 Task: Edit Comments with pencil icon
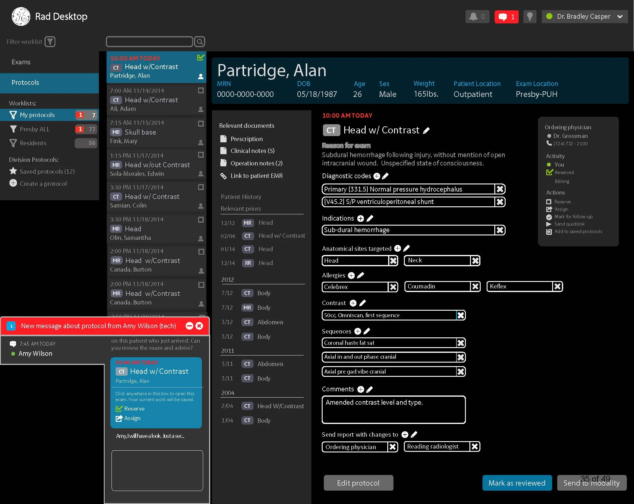coord(369,389)
